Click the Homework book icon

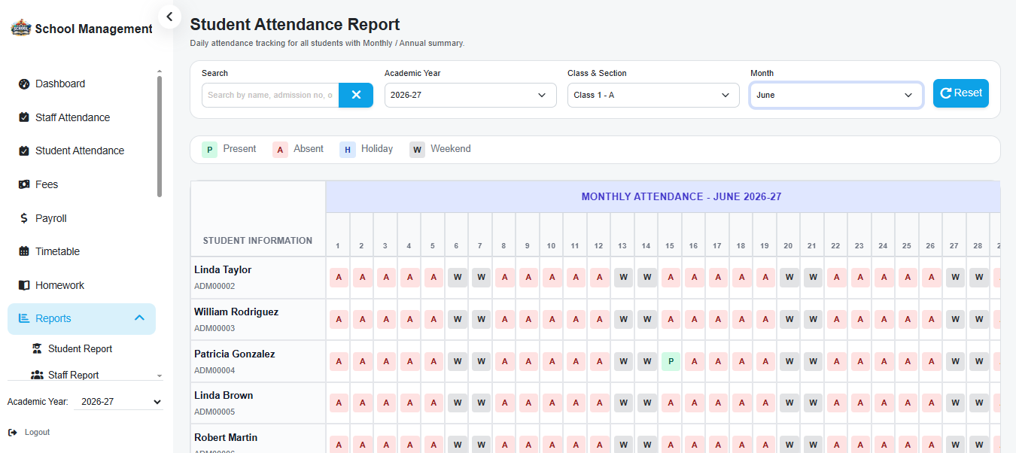pos(24,285)
